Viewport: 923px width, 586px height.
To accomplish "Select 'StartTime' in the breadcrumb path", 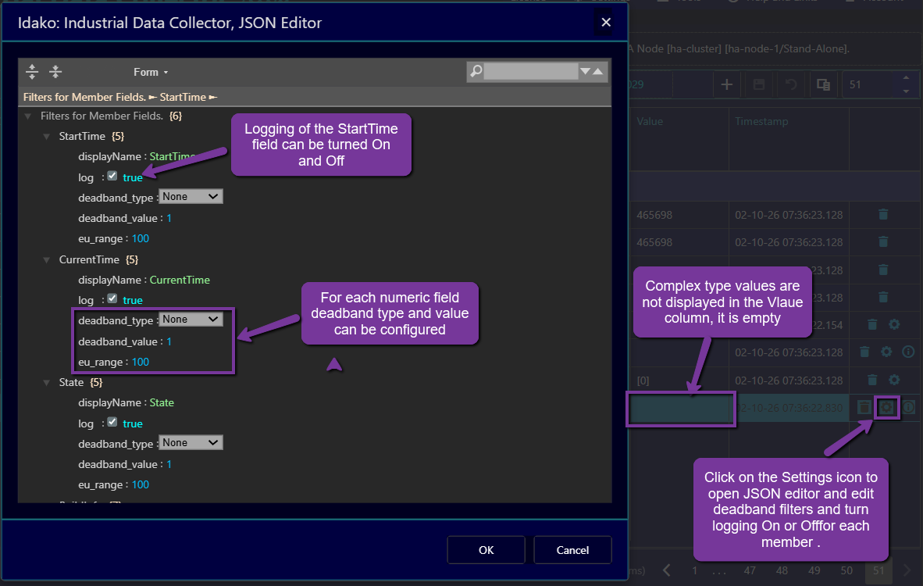I will click(x=183, y=97).
